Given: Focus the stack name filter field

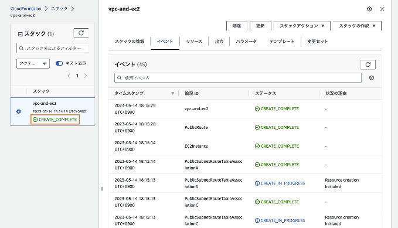Looking at the screenshot, I should pos(53,48).
